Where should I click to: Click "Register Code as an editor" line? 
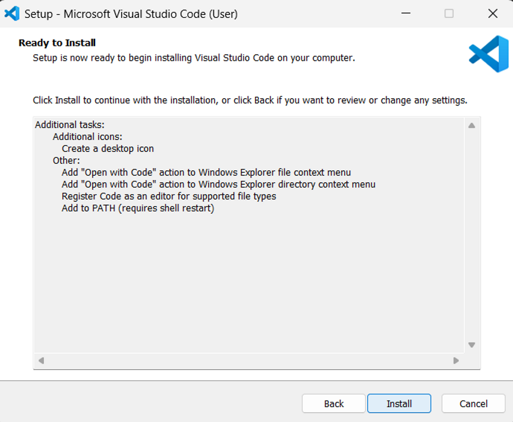(x=169, y=196)
